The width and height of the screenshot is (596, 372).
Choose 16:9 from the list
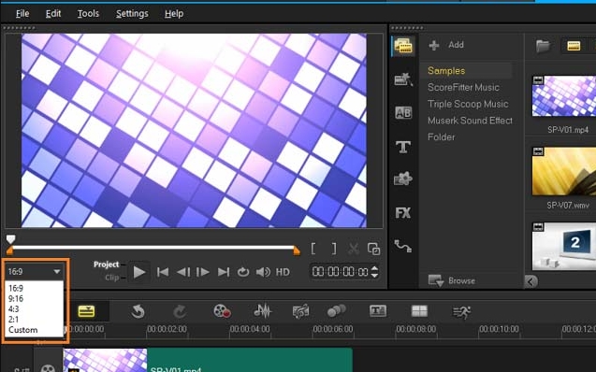click(x=16, y=288)
